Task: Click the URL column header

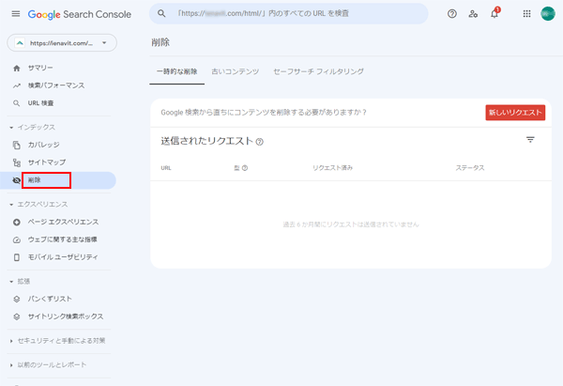Action: click(x=166, y=168)
